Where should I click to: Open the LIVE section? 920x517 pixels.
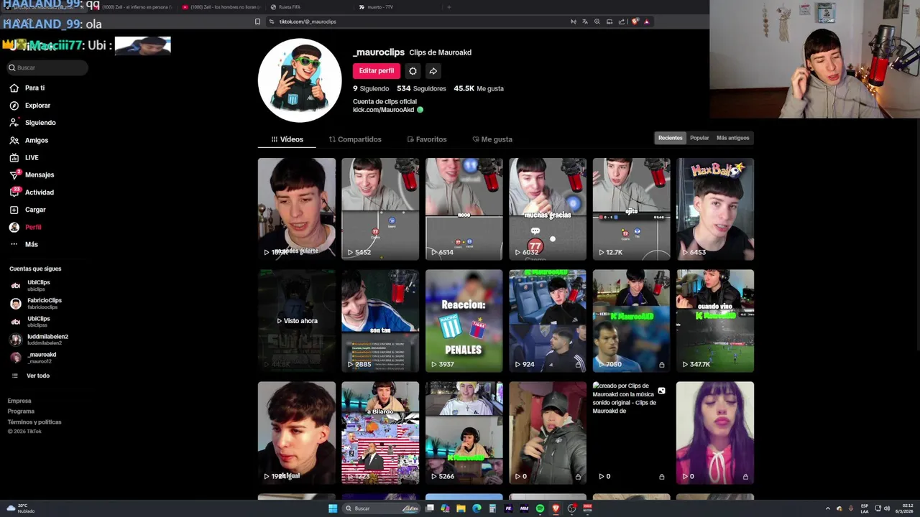tap(24, 157)
